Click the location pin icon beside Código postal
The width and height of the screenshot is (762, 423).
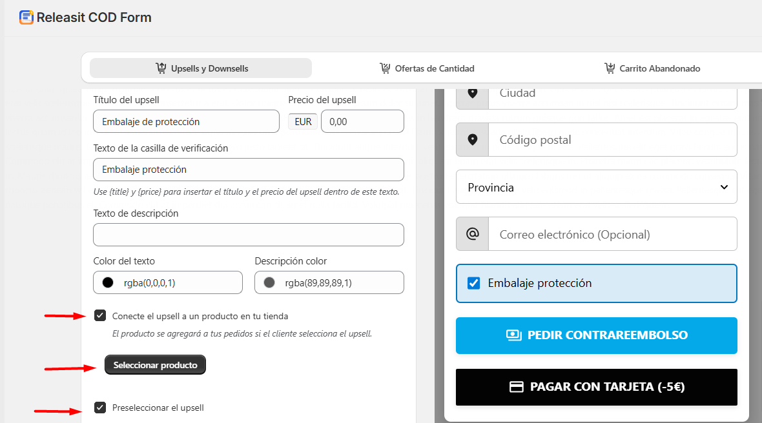point(473,140)
